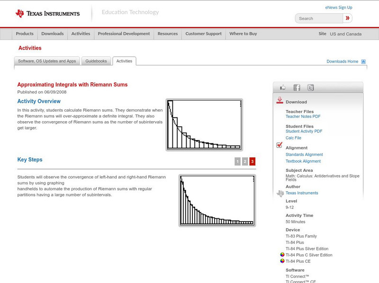Screen dimensions: 379x283
Task: Click the thumbs-up like icon
Action: (282, 88)
